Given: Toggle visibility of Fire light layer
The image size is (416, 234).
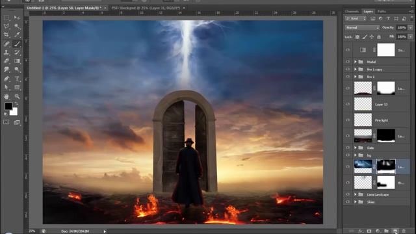Looking at the screenshot, I should tap(348, 120).
